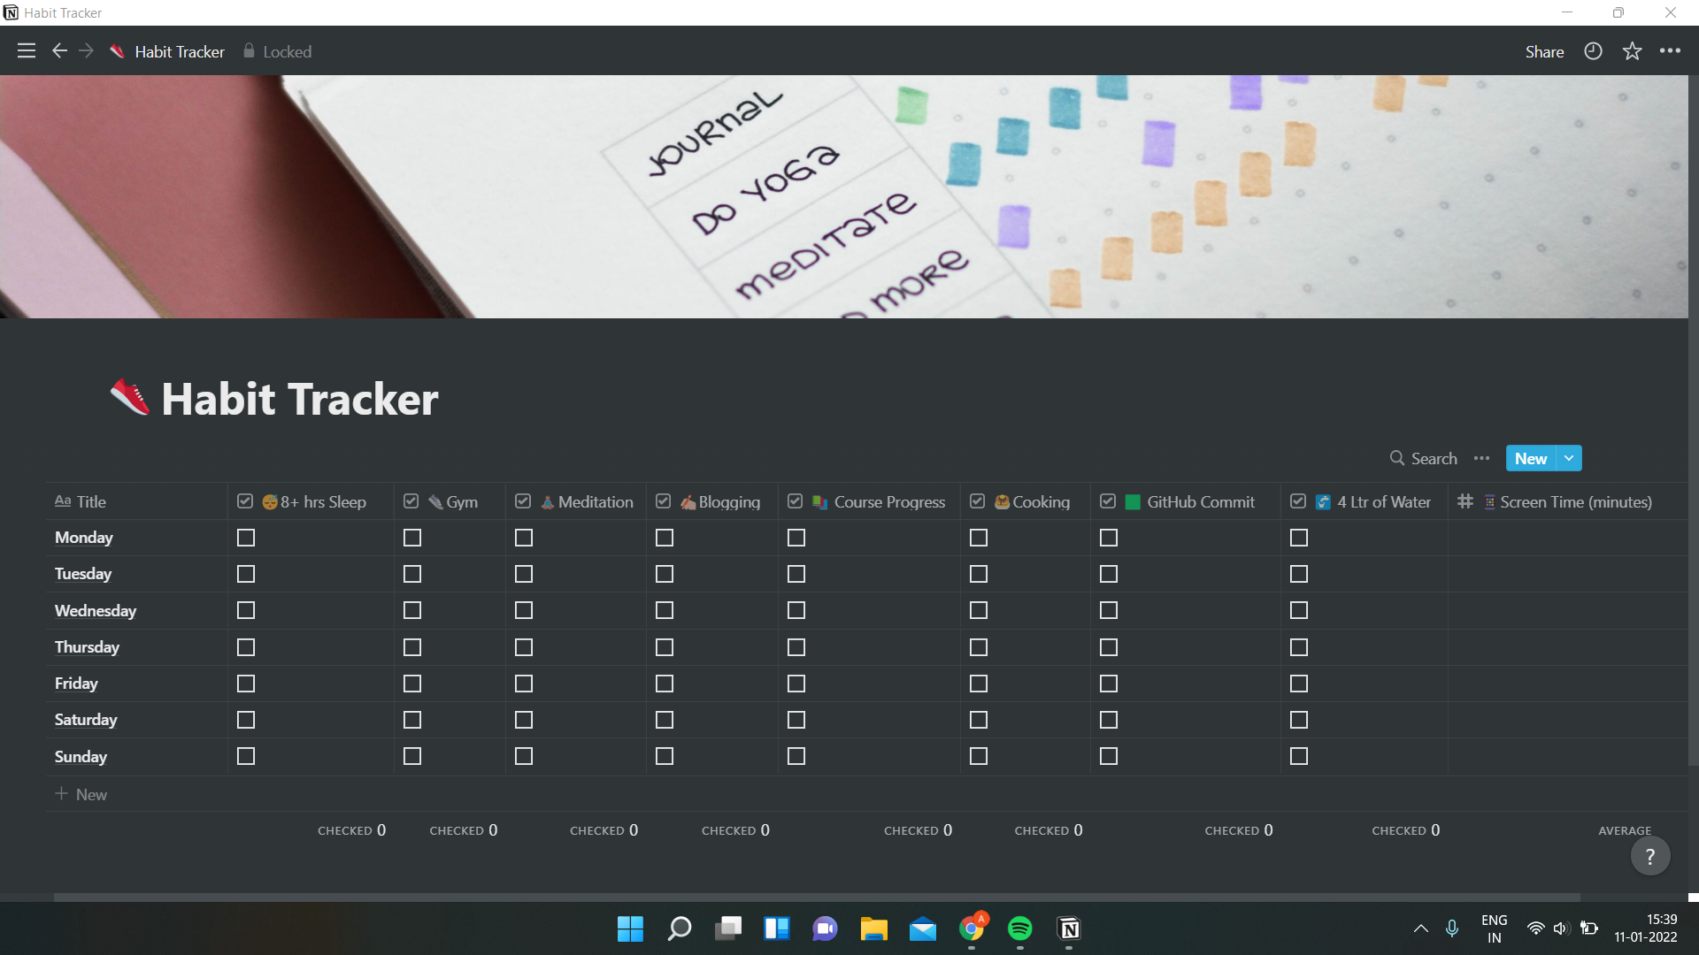1699x955 pixels.
Task: Launch Spotify from the taskbar
Action: coord(1019,928)
